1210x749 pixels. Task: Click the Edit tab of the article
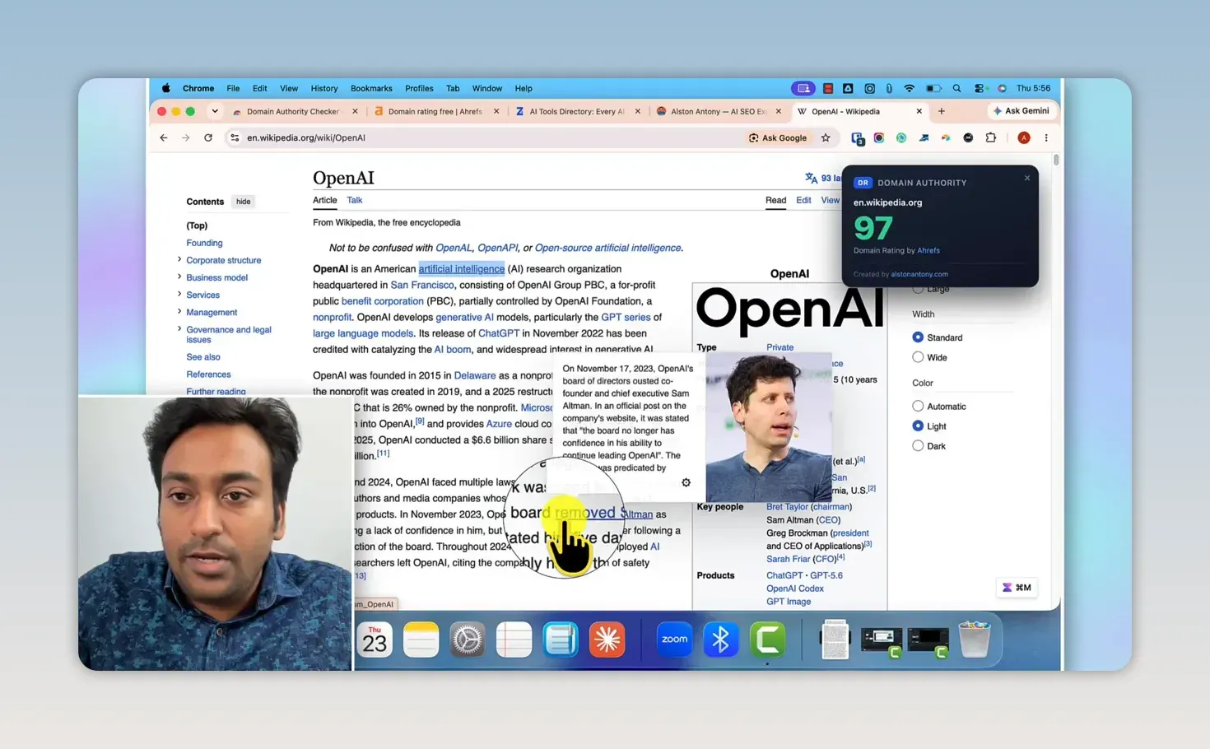point(803,200)
